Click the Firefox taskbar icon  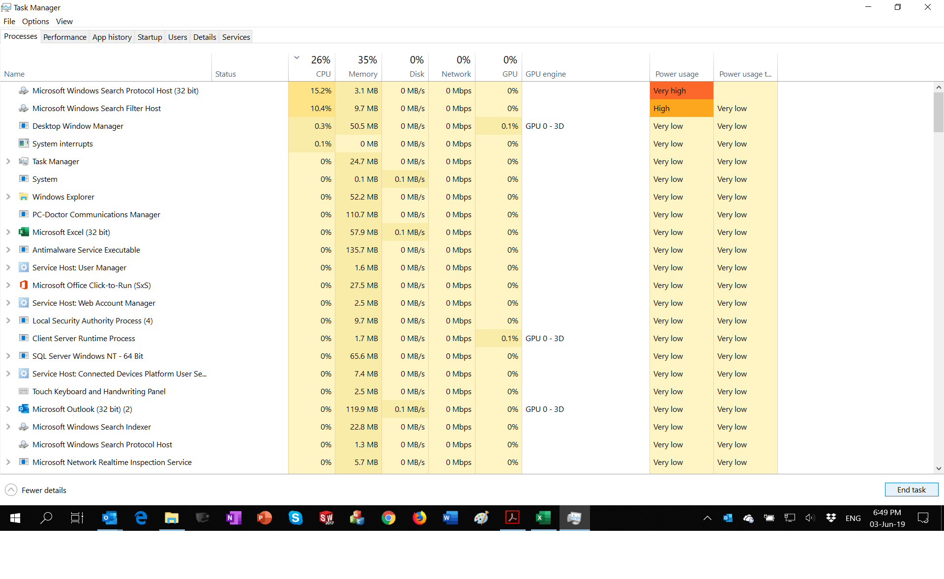tap(419, 518)
